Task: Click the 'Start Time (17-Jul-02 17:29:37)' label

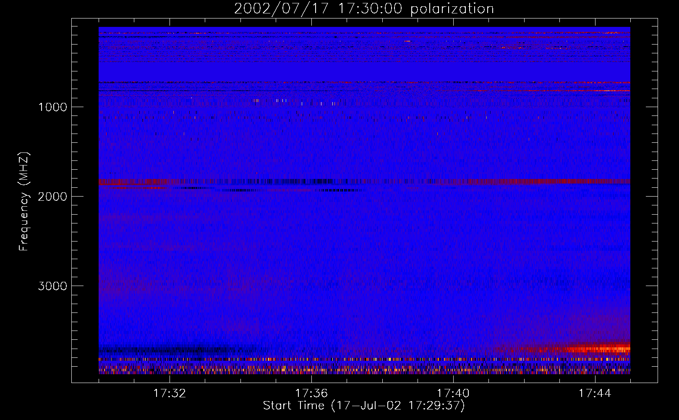Action: click(364, 406)
